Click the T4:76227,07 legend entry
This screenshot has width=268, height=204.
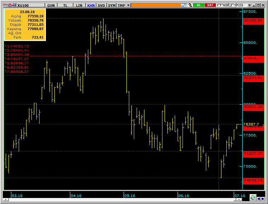pos(17,59)
